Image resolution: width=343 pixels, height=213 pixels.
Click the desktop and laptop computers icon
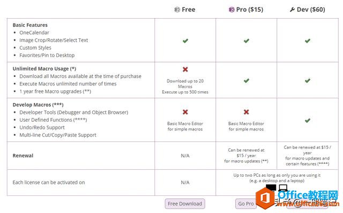(277, 188)
